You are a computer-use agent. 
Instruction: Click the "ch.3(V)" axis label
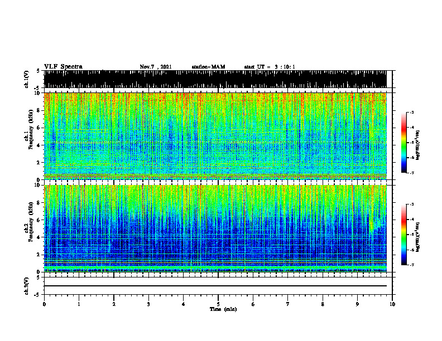(27, 286)
